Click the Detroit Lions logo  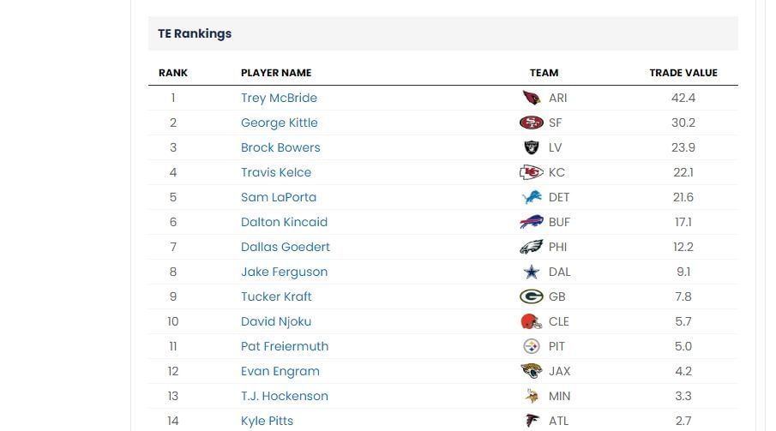tap(532, 197)
